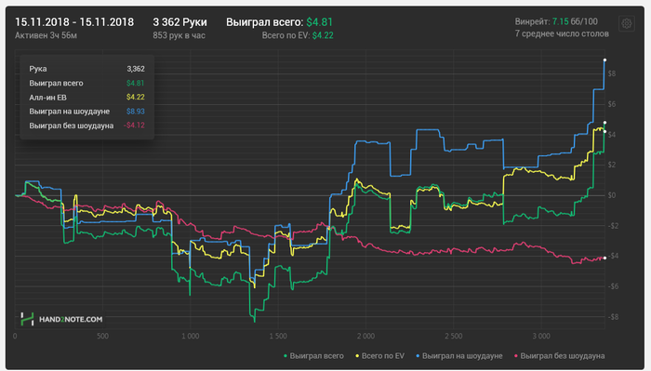Click the 'Винрейт: 7.15 бб/100' text
This screenshot has height=371, width=651.
(x=556, y=21)
